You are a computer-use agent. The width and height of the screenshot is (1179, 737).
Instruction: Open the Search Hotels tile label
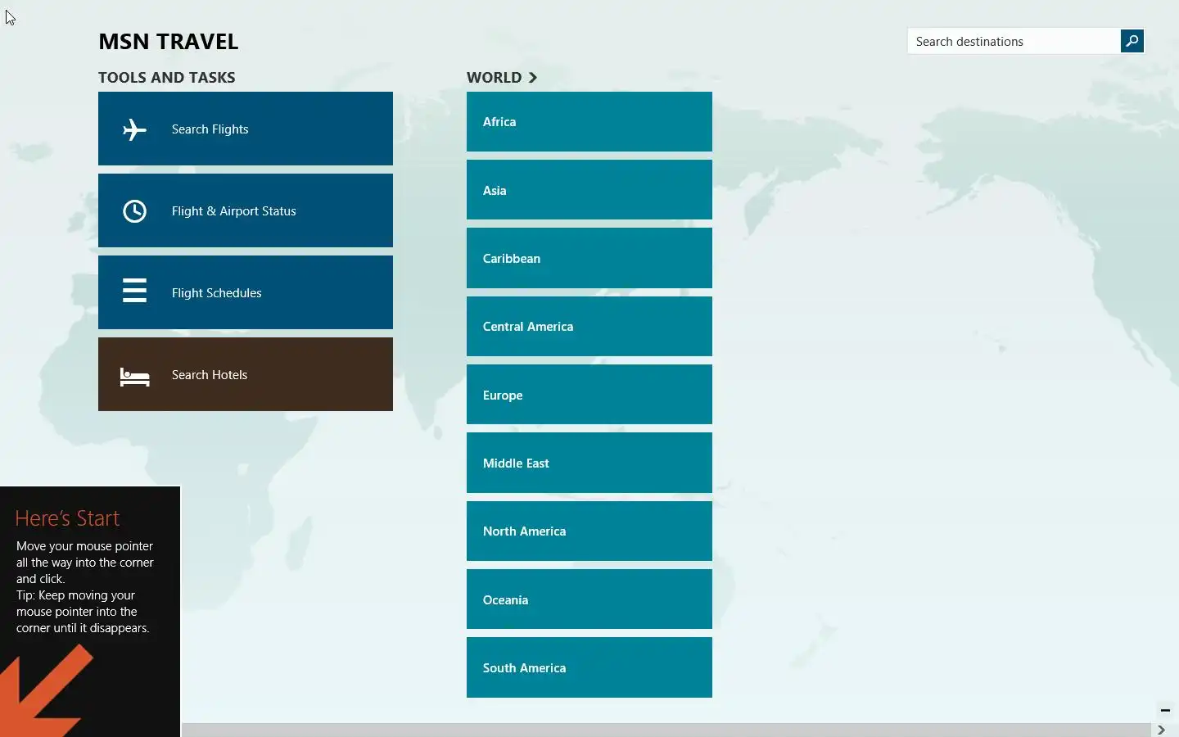click(209, 375)
